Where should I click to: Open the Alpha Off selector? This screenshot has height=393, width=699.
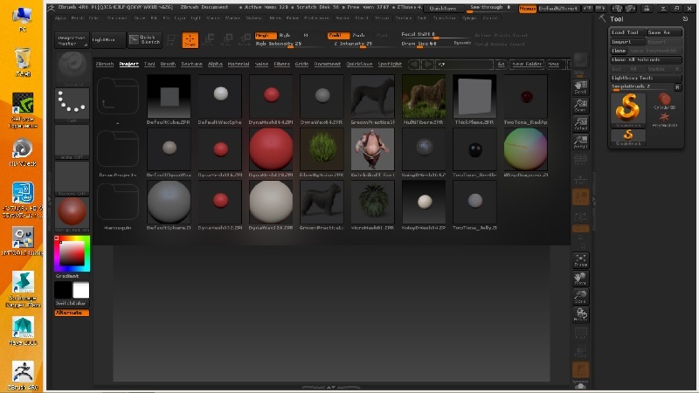click(73, 141)
